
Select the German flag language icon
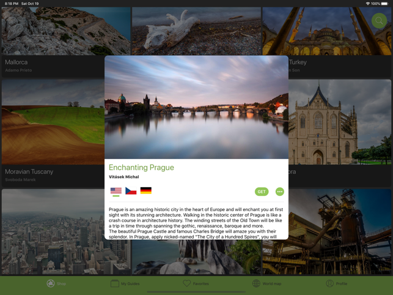coord(146,190)
